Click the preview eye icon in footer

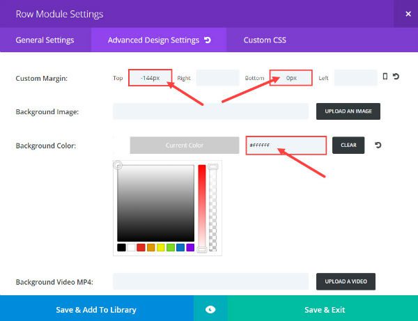click(210, 309)
